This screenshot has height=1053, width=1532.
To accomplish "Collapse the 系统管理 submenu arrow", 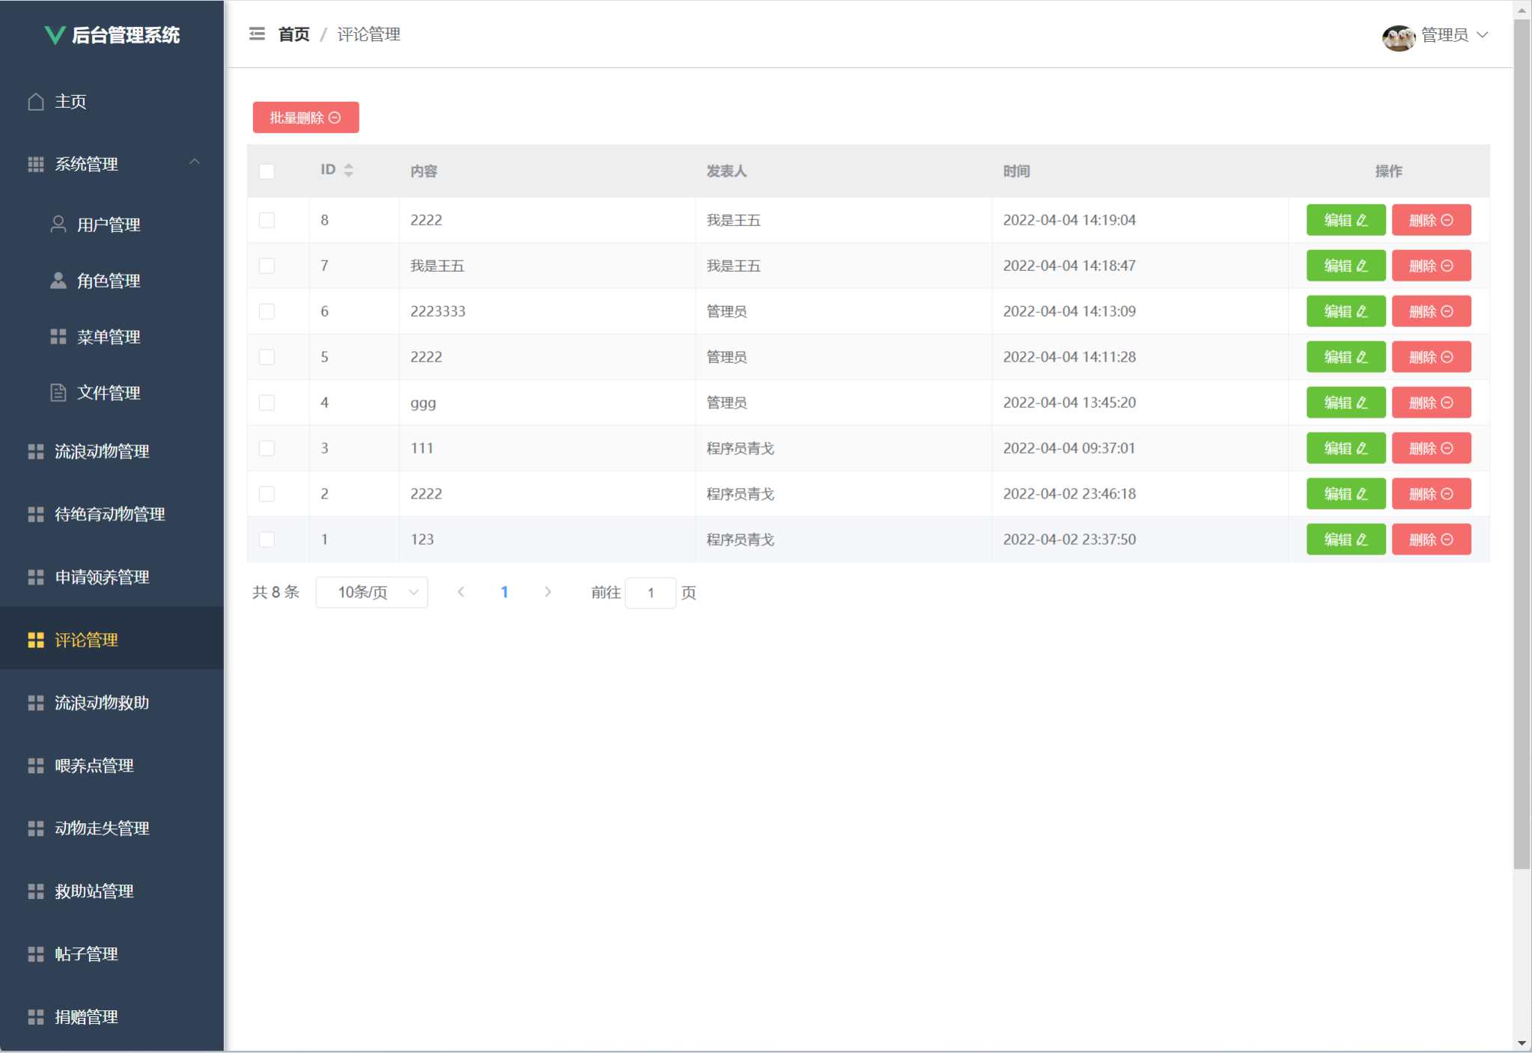I will tap(195, 162).
